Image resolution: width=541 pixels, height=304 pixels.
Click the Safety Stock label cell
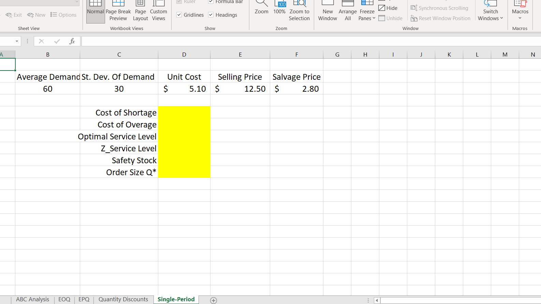tap(119, 160)
